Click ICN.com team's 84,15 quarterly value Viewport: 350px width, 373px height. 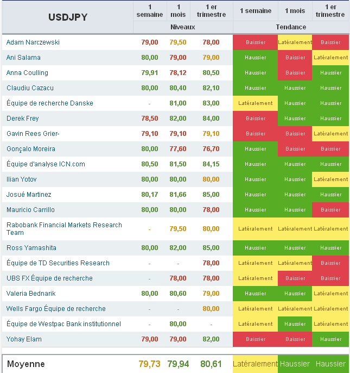point(211,164)
